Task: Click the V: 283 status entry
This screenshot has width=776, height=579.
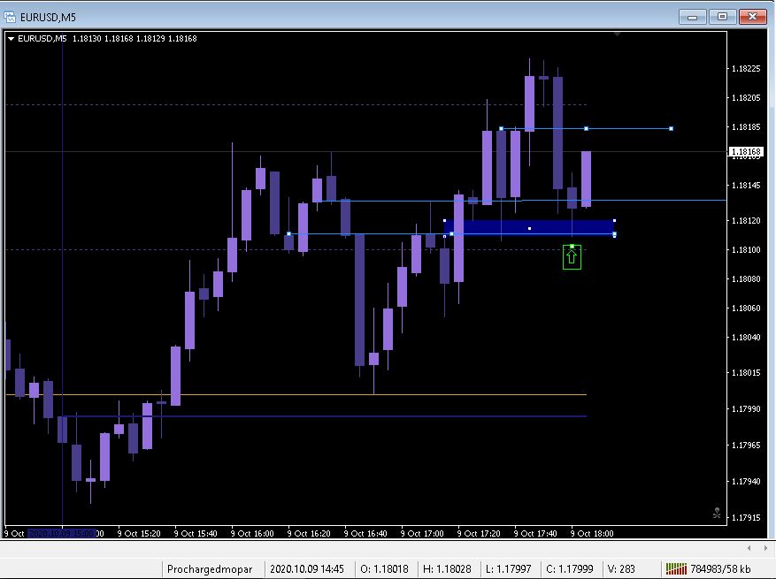Action: pyautogui.click(x=621, y=569)
